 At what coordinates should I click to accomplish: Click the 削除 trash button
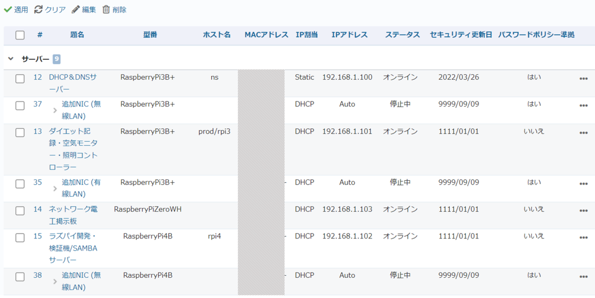click(115, 9)
